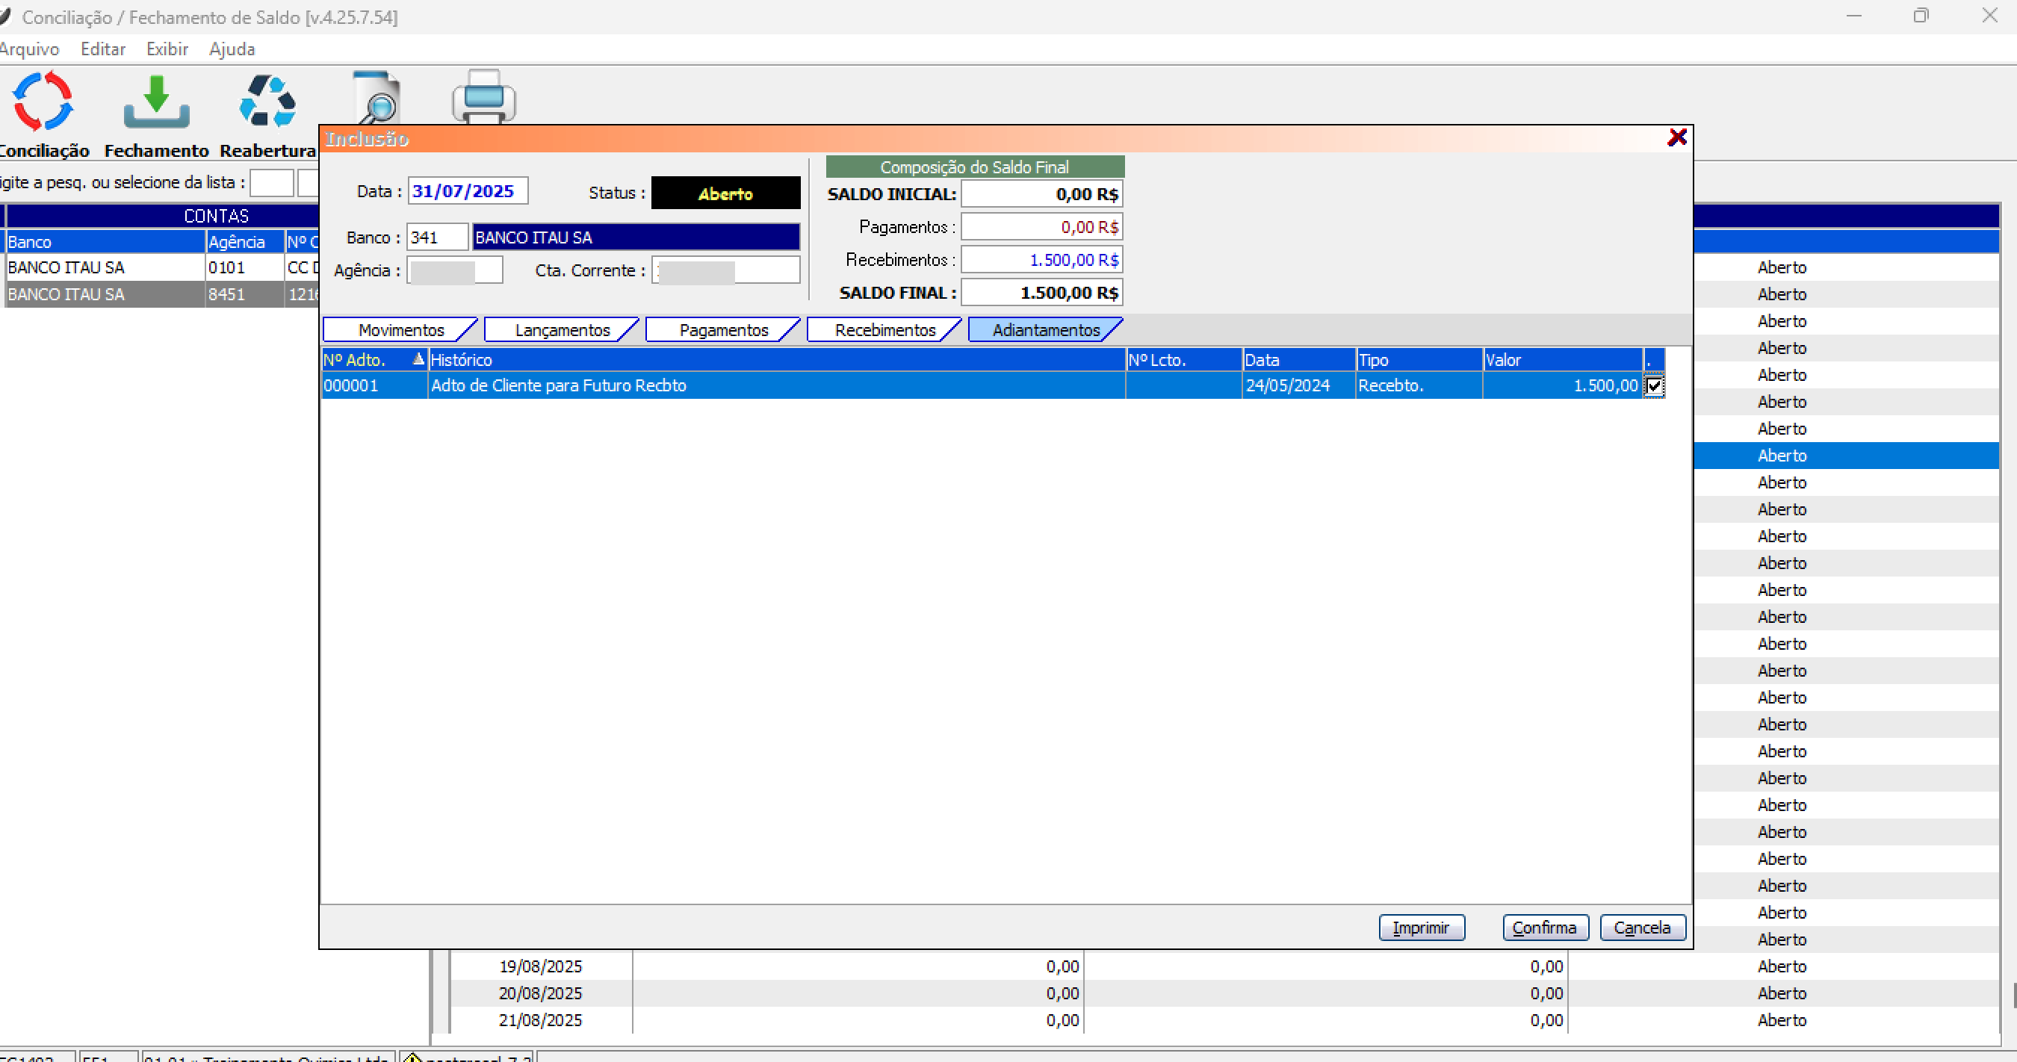This screenshot has height=1062, width=2017.
Task: Switch to the Movimentos tab
Action: 400,330
